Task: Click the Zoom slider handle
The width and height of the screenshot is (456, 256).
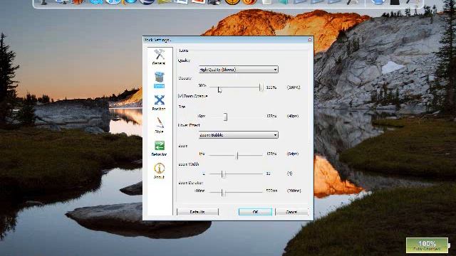Action: (x=237, y=155)
